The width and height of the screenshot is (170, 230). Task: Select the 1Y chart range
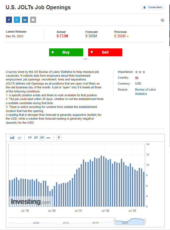[30, 138]
